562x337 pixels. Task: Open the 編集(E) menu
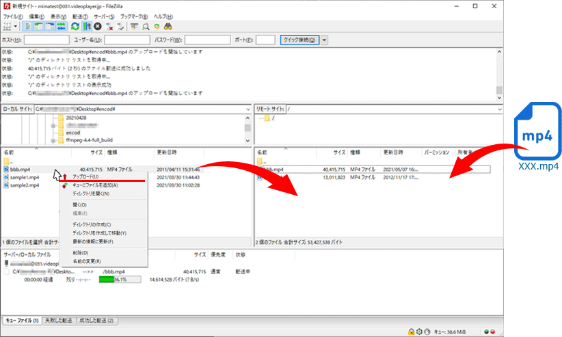[x=36, y=16]
